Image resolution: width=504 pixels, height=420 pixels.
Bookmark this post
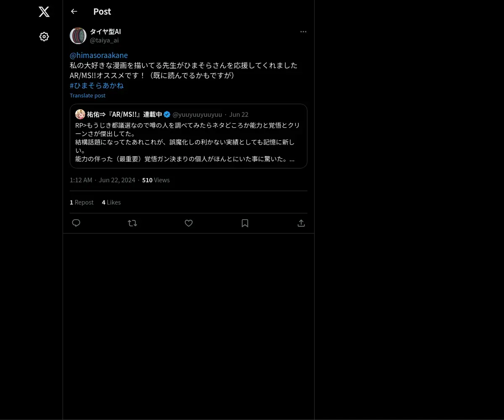(245, 223)
